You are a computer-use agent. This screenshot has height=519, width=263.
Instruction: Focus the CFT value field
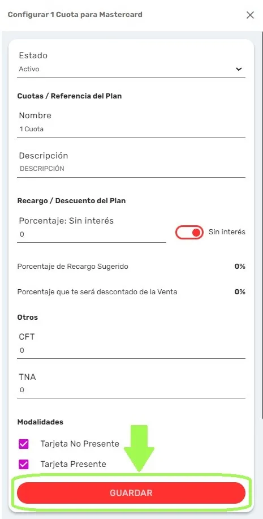pos(131,350)
